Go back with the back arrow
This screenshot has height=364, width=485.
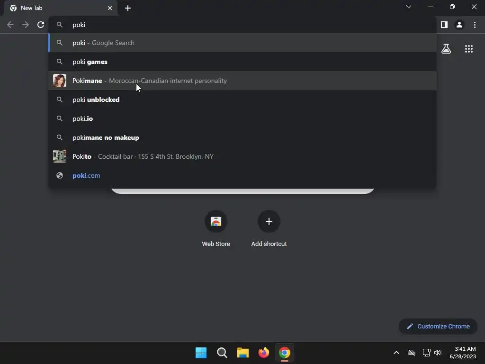(x=10, y=25)
